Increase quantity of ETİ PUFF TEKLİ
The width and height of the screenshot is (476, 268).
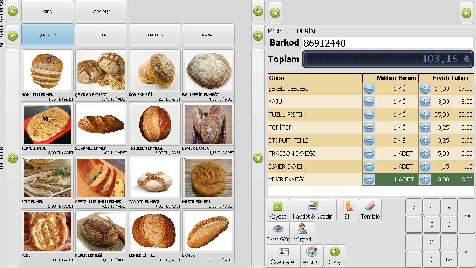[425, 140]
